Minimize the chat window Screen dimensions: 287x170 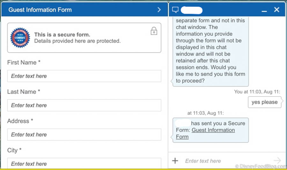click(264, 11)
